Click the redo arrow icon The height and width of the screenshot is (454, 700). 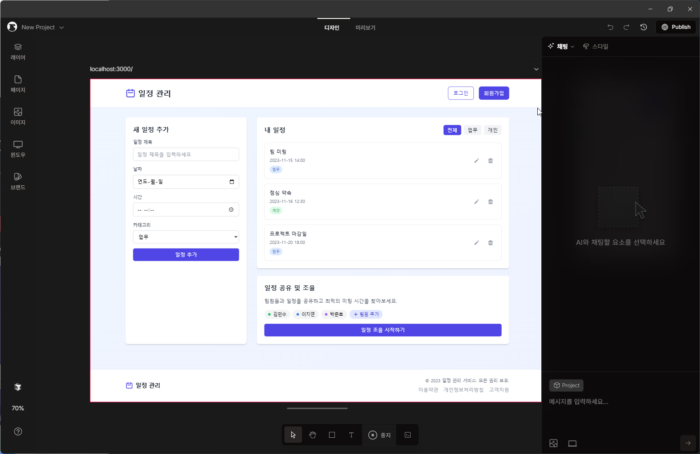coord(627,27)
